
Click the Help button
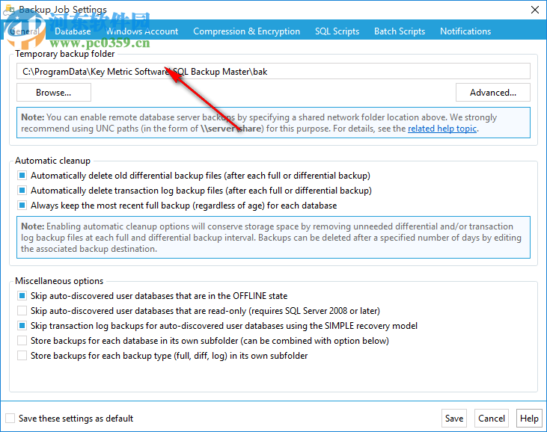529,418
